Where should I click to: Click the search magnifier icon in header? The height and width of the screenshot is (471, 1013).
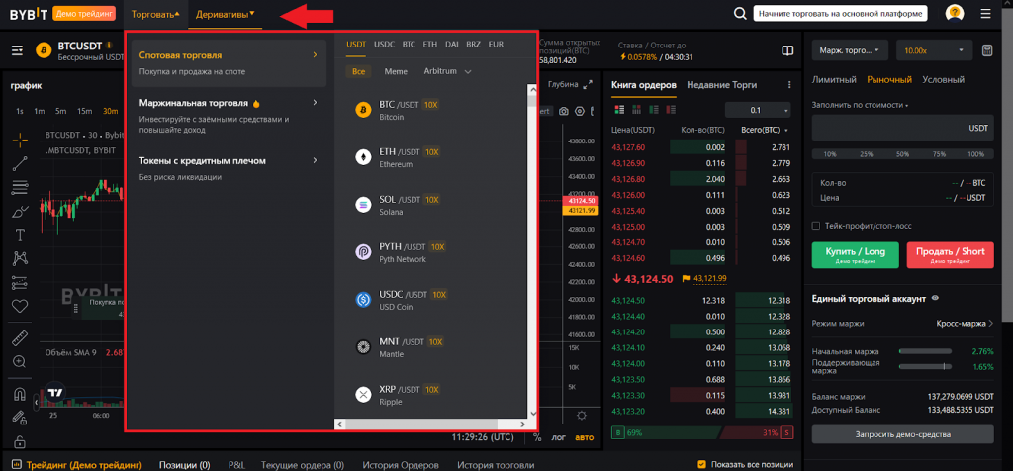point(739,14)
